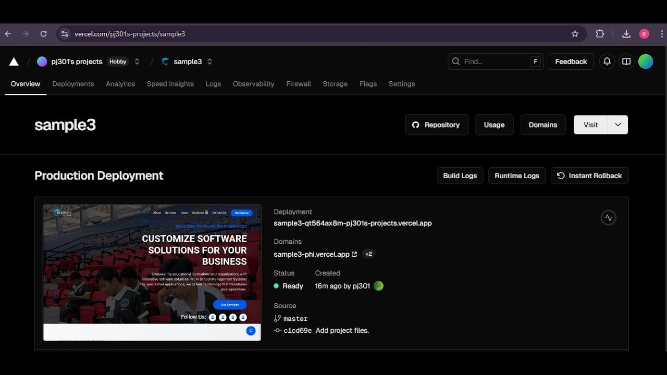Click the F shortcut key badge

(x=535, y=61)
